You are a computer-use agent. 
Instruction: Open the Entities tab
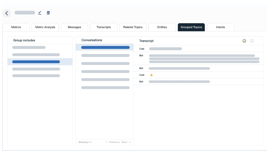(162, 27)
